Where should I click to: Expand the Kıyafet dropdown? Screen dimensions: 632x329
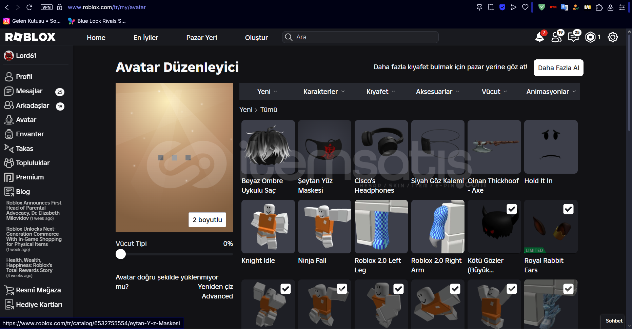(x=381, y=92)
